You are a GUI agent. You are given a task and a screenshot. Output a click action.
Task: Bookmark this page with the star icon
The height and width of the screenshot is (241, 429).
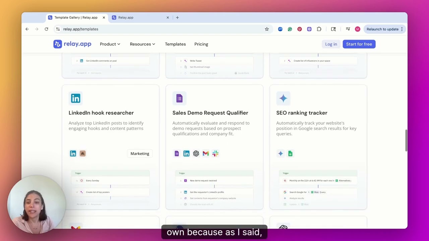click(267, 29)
